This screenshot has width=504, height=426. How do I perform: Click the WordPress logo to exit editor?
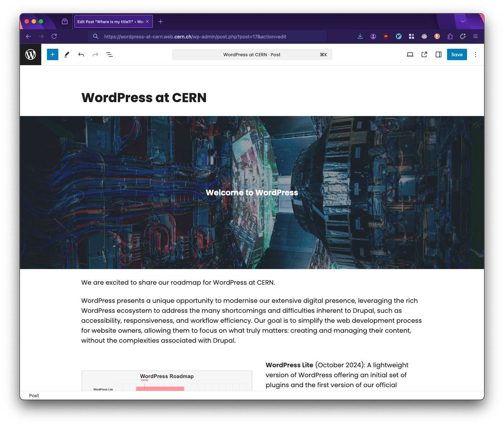pos(31,54)
